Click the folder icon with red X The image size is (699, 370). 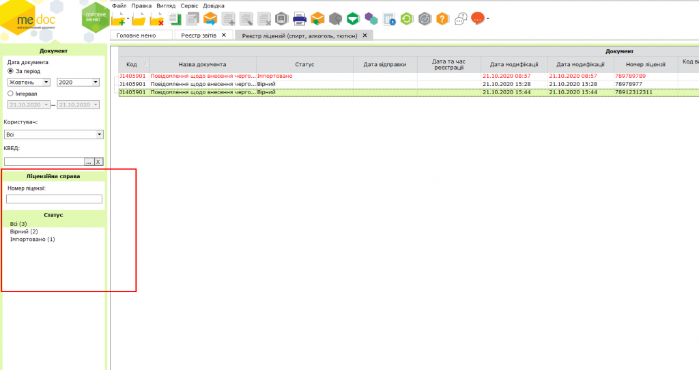(156, 18)
